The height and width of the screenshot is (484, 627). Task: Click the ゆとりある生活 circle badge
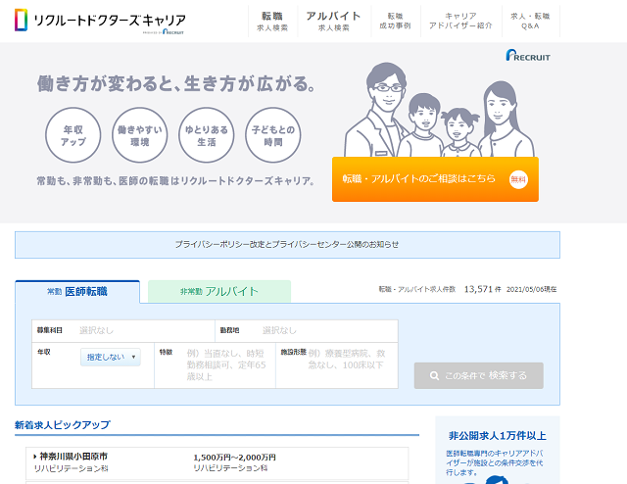coord(207,135)
